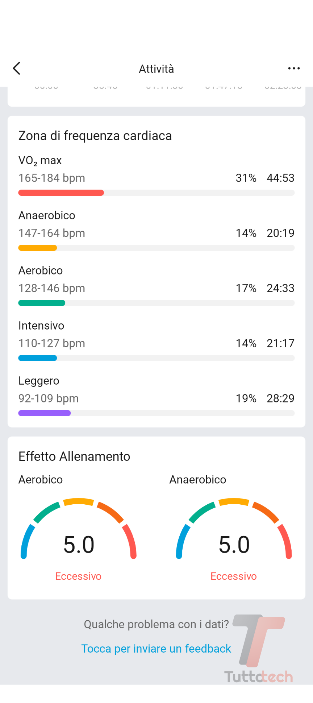Tap 'Qualche problema con i dati?' text

pyautogui.click(x=156, y=624)
